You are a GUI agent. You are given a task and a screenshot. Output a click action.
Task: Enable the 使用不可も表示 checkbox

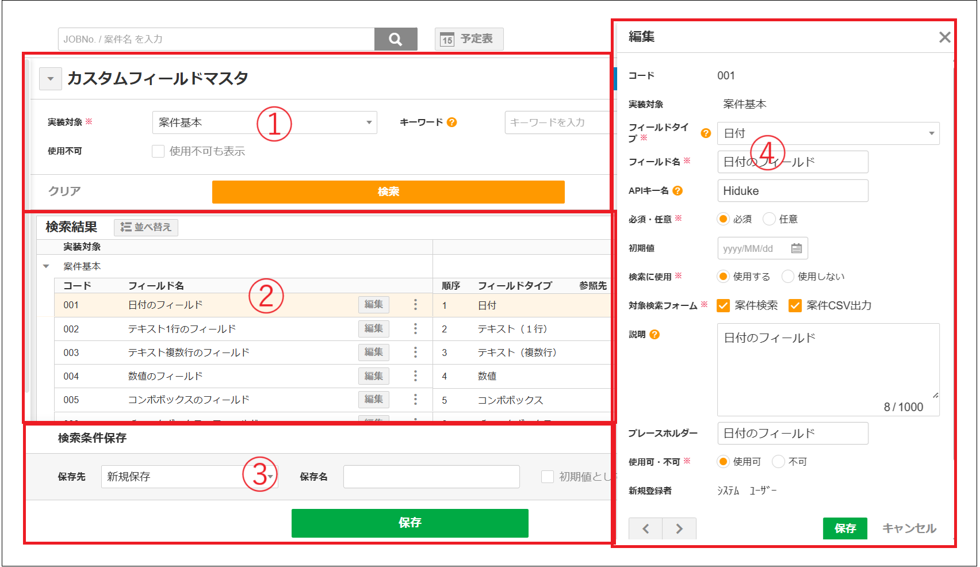(158, 151)
